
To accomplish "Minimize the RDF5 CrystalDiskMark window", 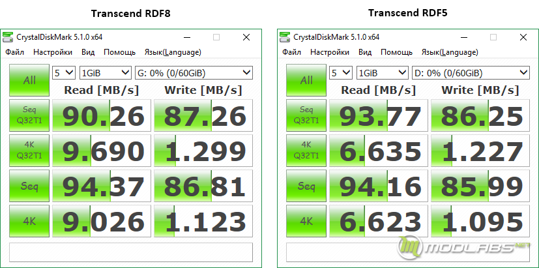I will click(x=463, y=37).
